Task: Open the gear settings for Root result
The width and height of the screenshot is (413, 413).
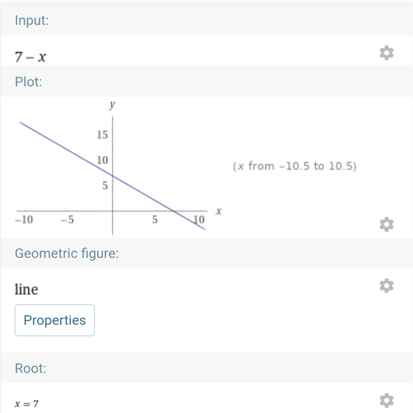Action: tap(386, 400)
